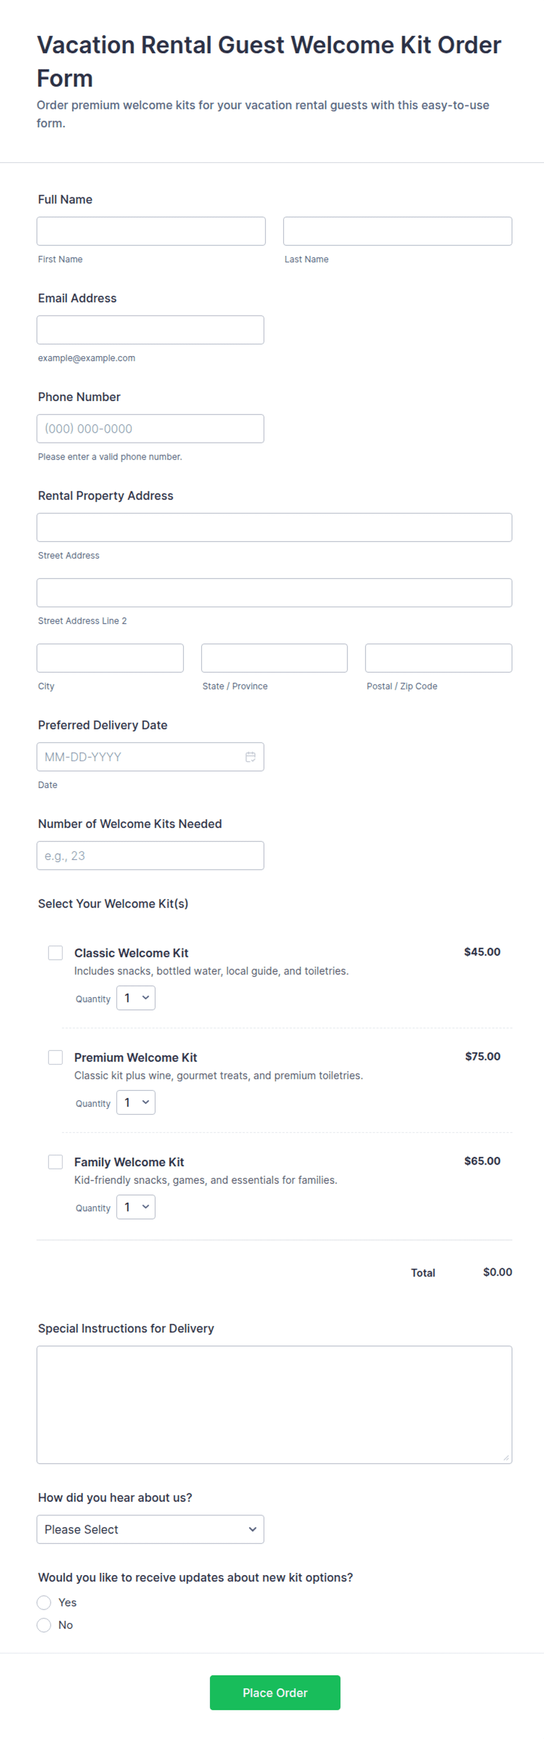Open the calendar icon in delivery date field
544x1739 pixels.
[x=250, y=756]
